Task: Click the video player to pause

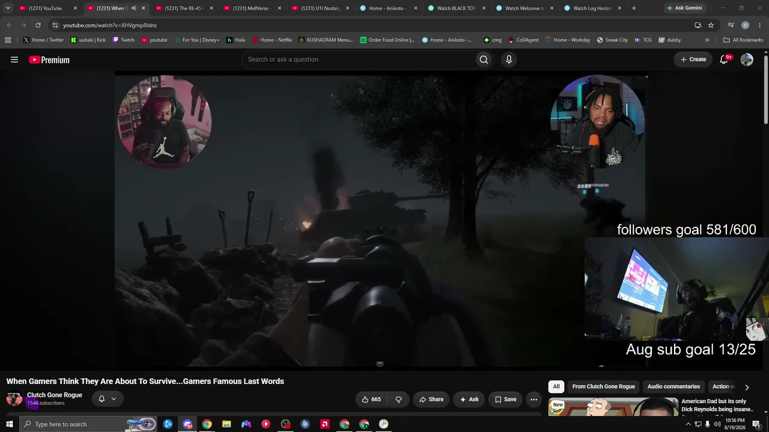Action: (381, 220)
